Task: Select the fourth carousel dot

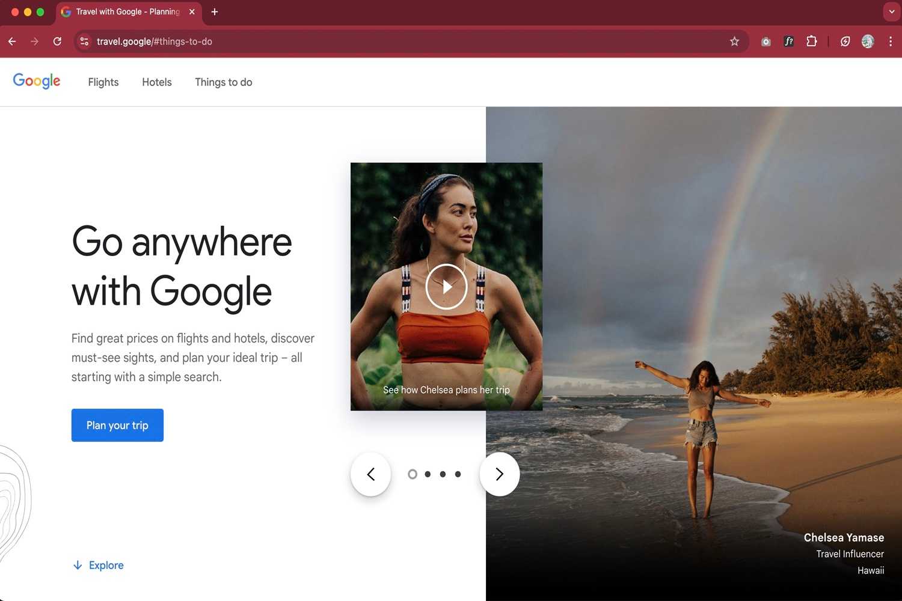Action: pyautogui.click(x=458, y=474)
